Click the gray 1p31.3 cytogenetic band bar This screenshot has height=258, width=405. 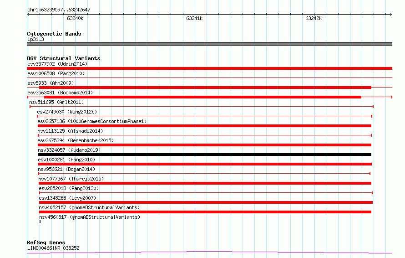click(209, 44)
